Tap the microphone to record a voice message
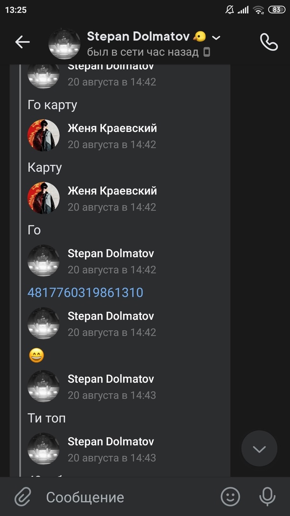This screenshot has height=516, width=290. coord(267,496)
